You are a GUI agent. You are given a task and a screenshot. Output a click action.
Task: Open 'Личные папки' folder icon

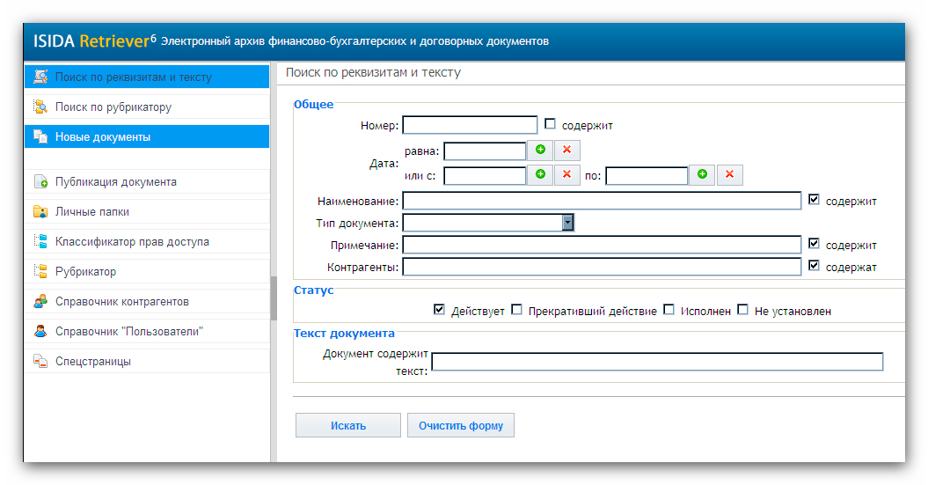click(40, 211)
